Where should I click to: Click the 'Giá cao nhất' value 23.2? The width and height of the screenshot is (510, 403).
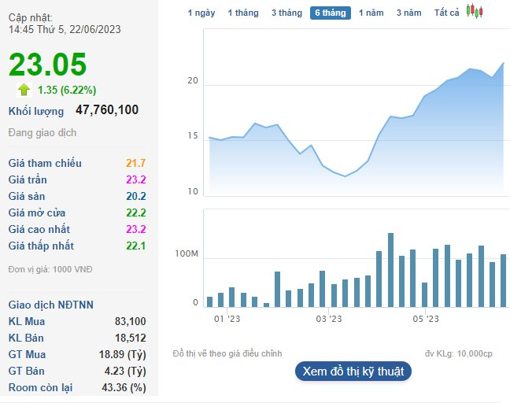pos(136,229)
